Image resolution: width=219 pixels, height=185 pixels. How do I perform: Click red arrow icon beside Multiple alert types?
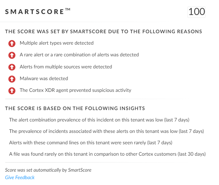(x=12, y=43)
